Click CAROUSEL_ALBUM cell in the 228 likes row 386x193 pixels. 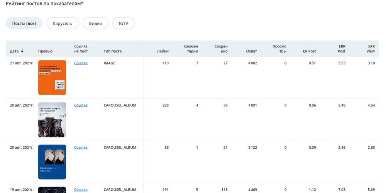[x=120, y=105]
